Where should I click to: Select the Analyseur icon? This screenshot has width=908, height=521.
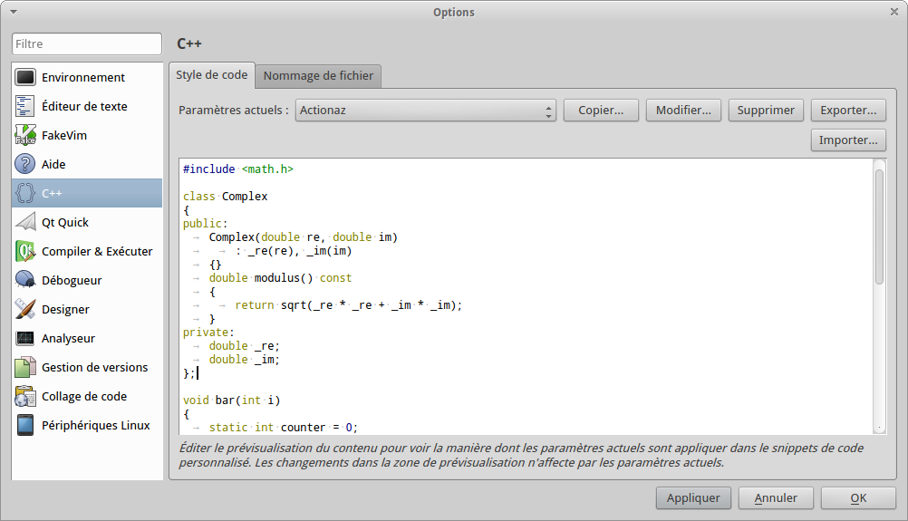coord(25,339)
